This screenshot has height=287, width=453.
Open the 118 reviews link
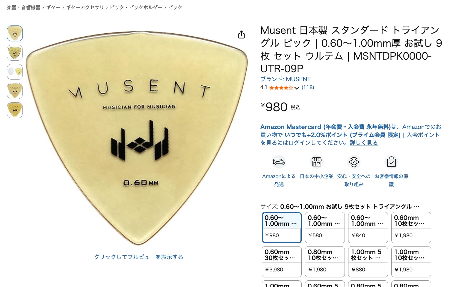coord(308,88)
